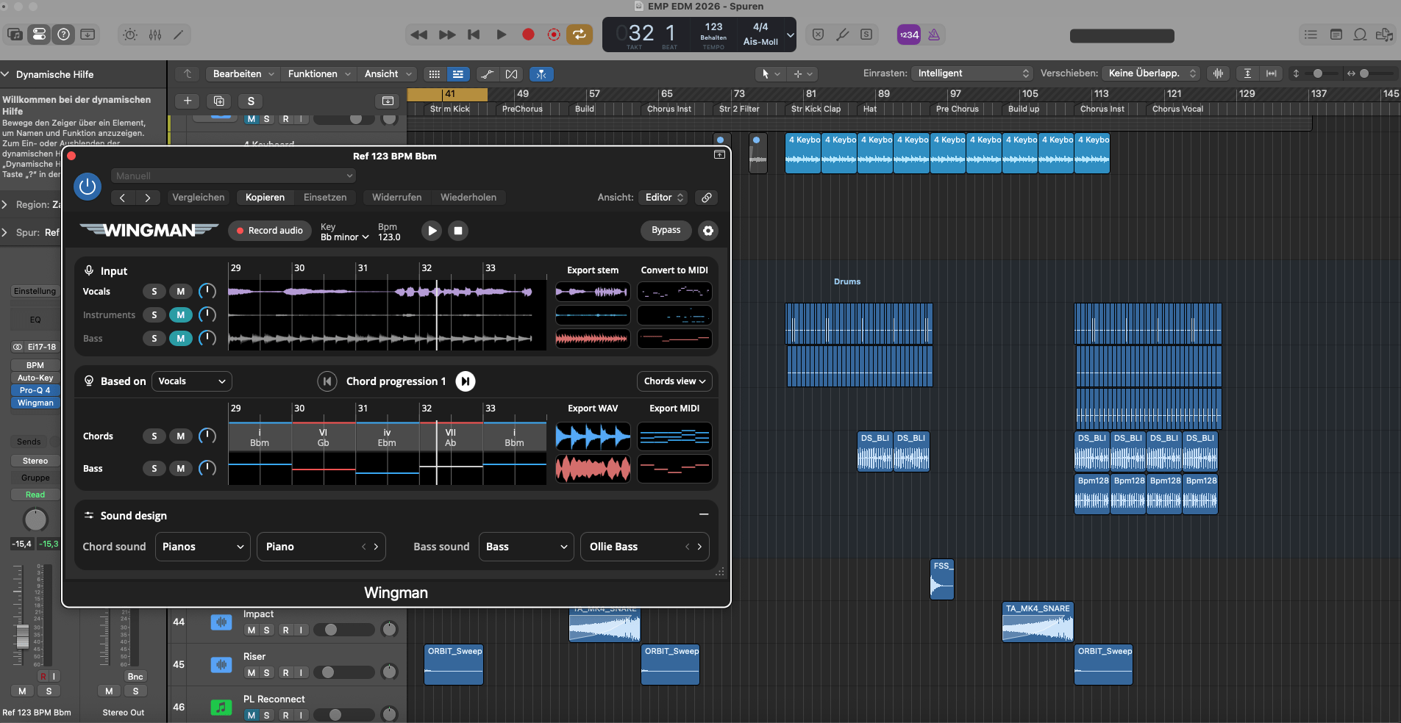
Task: Open the Einrasten Intelligent dropdown
Action: click(972, 73)
